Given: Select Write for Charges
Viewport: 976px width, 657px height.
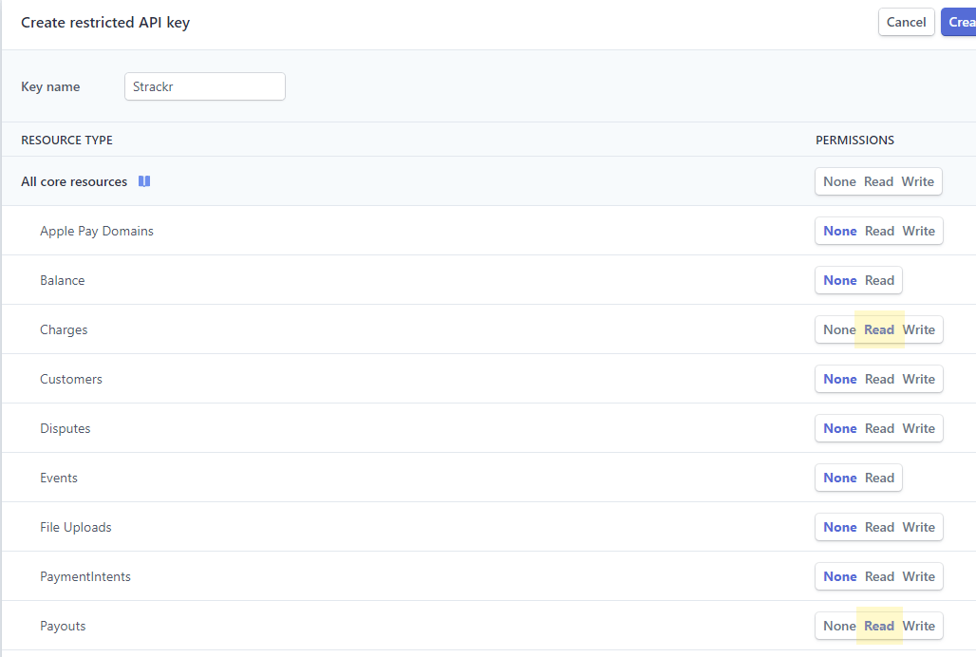Looking at the screenshot, I should click(x=919, y=329).
